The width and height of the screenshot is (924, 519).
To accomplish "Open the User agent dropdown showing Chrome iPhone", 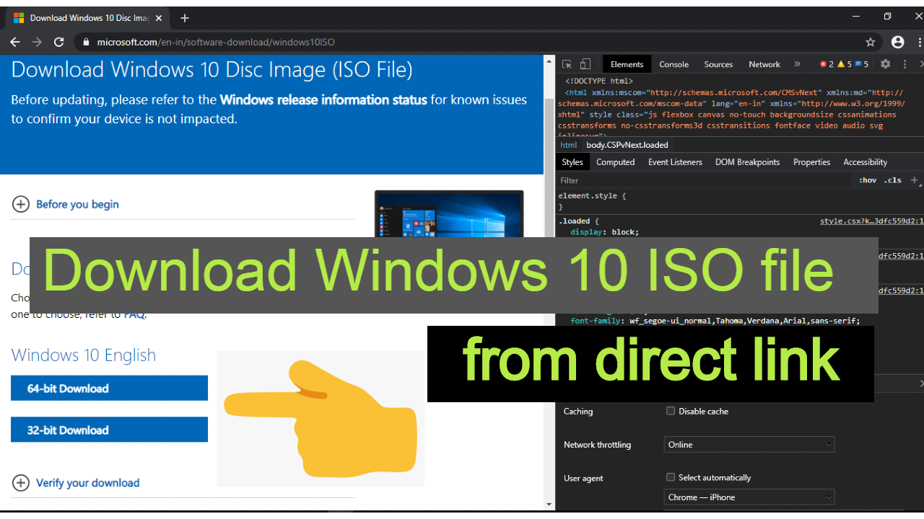I will (x=749, y=497).
